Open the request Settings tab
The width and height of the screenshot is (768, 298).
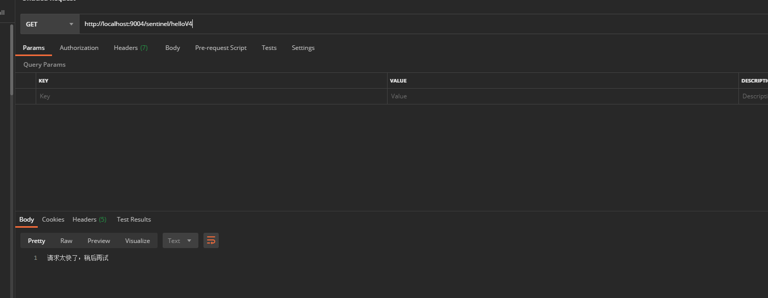(303, 48)
